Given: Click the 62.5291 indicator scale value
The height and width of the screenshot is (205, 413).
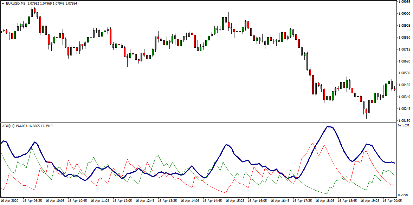Looking at the screenshot, I should [404, 125].
